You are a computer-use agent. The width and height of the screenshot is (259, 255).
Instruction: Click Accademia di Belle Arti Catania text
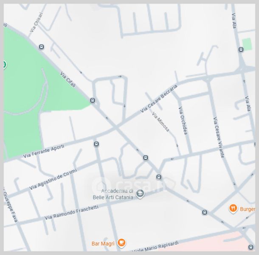[x=113, y=194]
